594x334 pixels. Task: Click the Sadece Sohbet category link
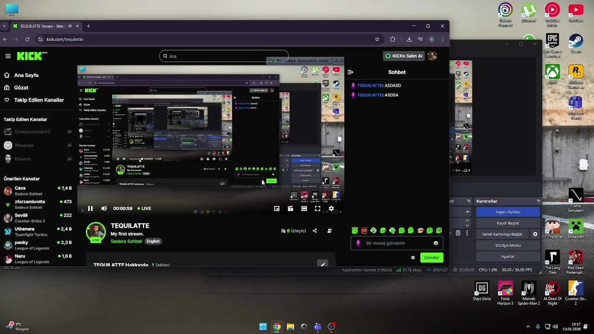(x=126, y=241)
